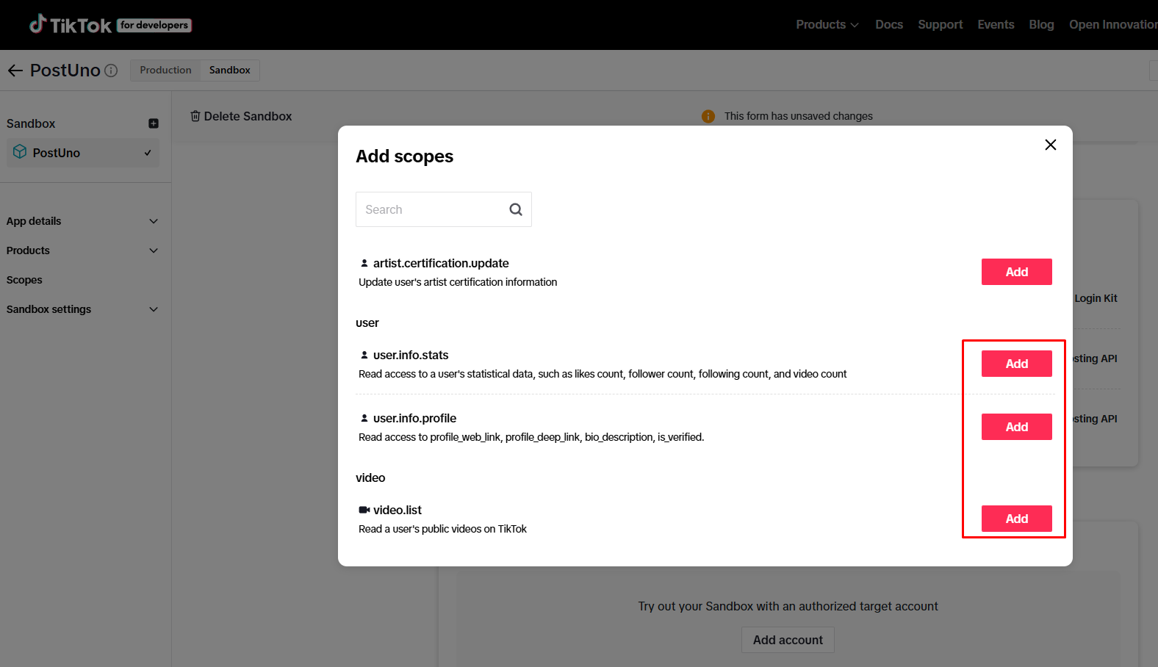This screenshot has width=1158, height=667.
Task: Click the TikTok for developers logo
Action: click(x=110, y=25)
